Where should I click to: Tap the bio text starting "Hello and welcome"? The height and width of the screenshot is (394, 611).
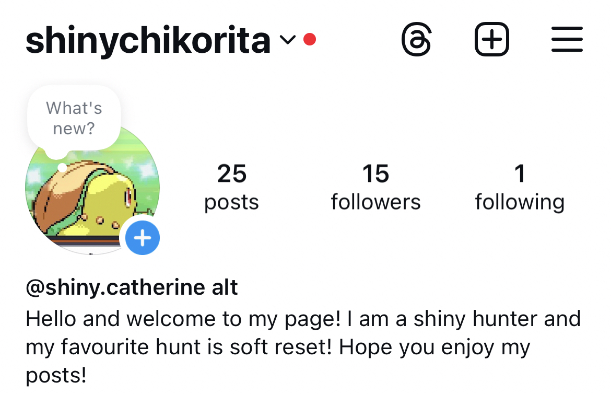pos(303,347)
